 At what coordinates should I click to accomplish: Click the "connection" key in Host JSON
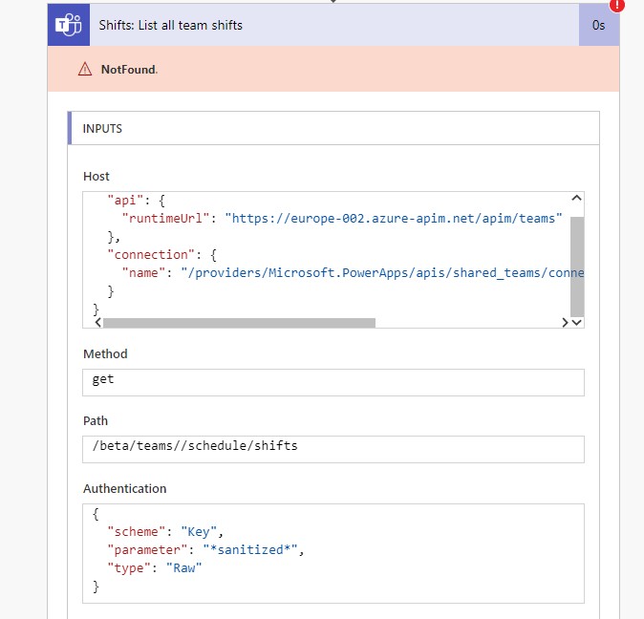pos(151,255)
